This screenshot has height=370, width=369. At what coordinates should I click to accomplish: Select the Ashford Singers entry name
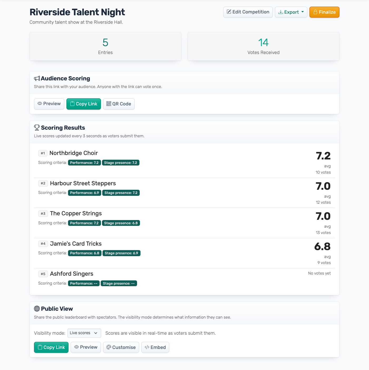[x=72, y=274]
